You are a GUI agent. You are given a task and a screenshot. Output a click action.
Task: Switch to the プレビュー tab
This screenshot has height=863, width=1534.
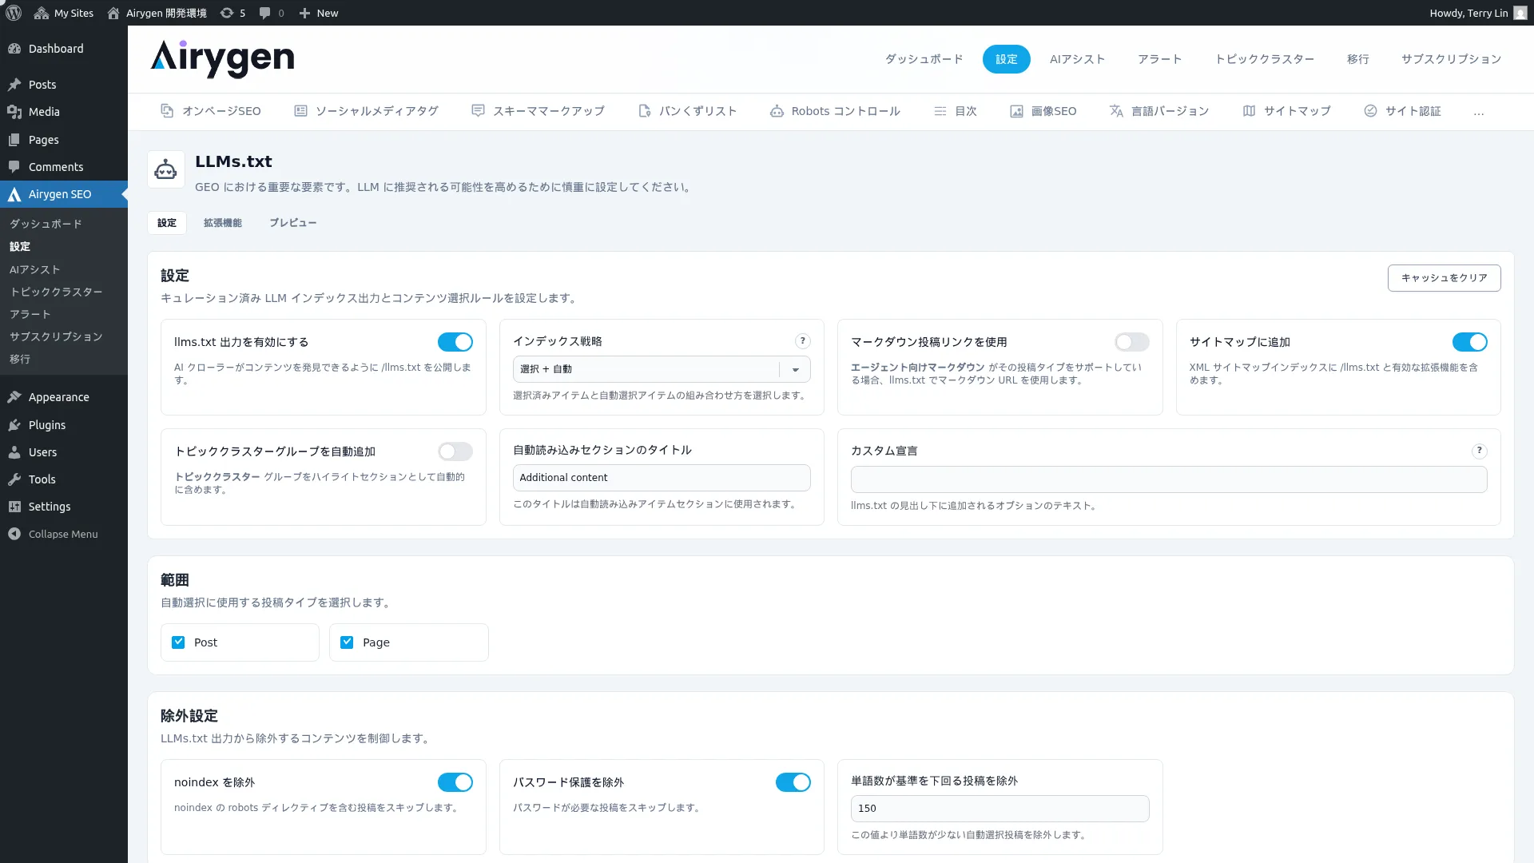tap(292, 223)
